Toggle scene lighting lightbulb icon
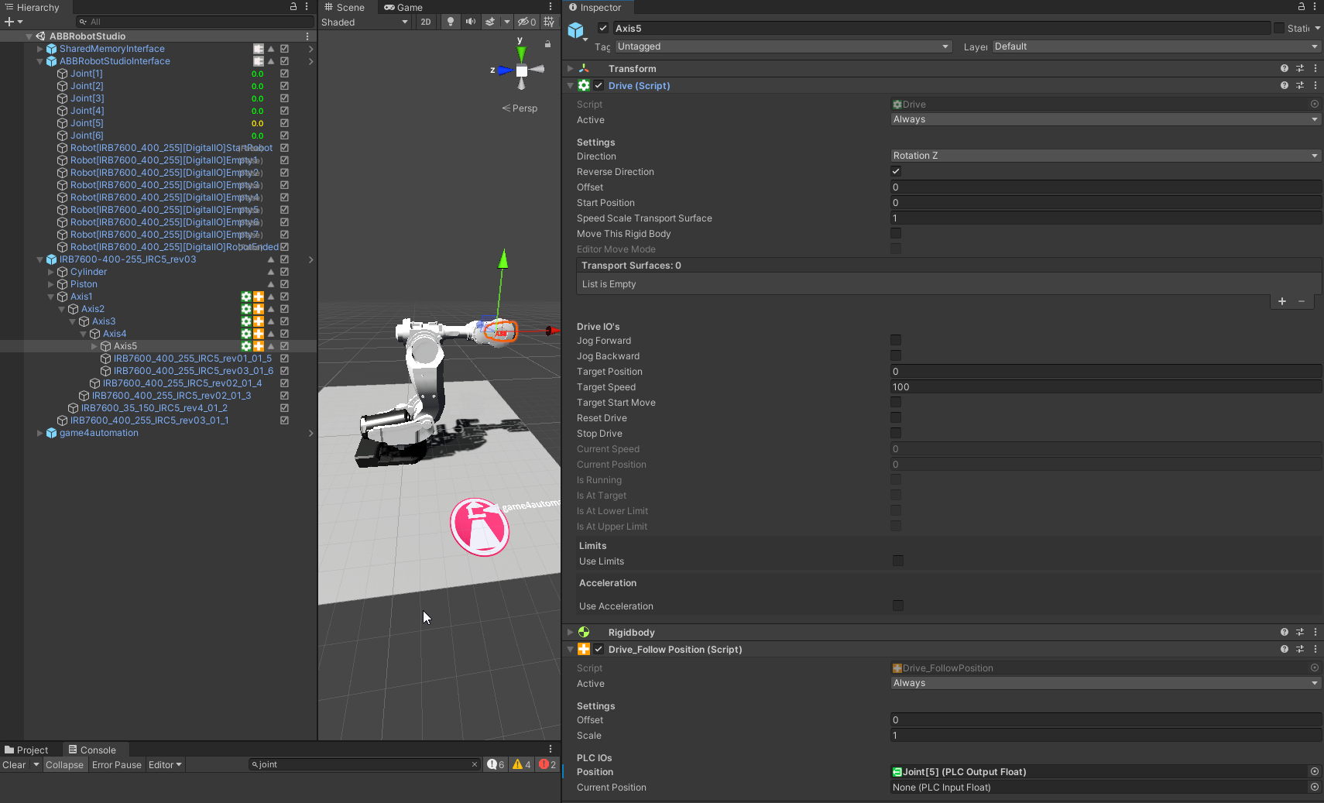 451,22
